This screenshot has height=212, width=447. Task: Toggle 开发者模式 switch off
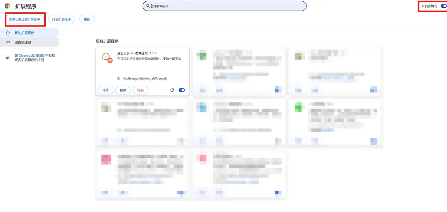443,6
